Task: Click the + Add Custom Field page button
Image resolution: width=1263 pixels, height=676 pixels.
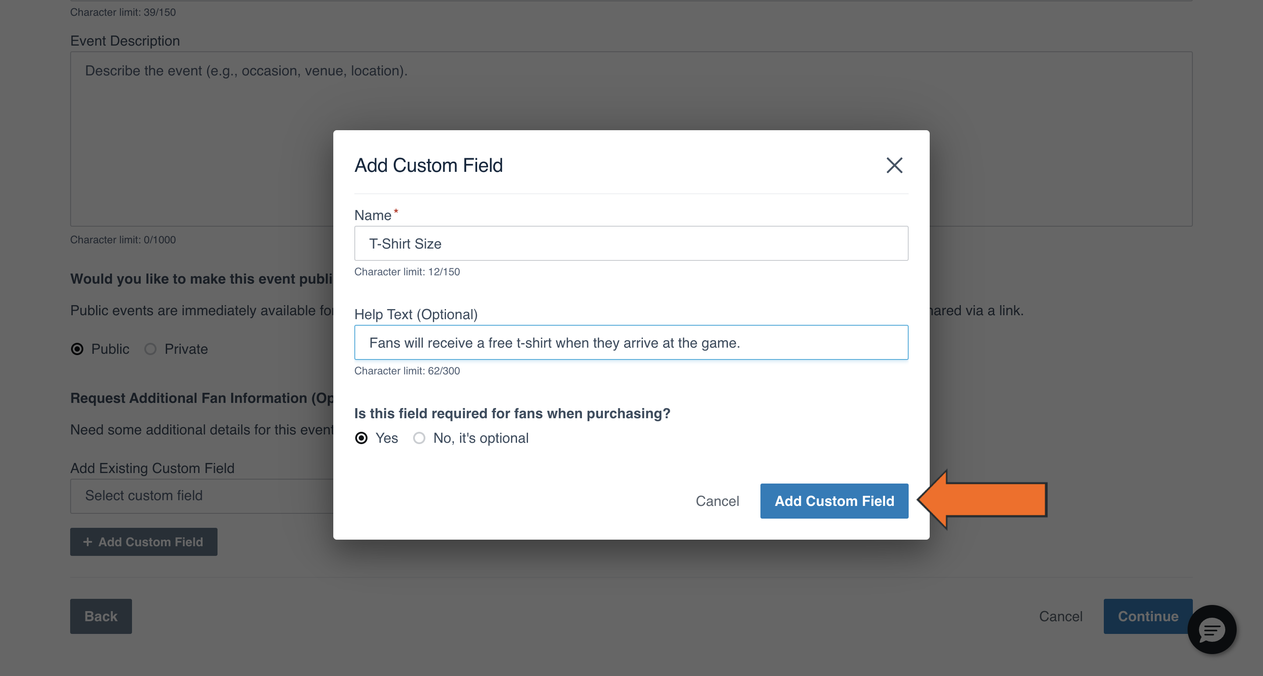Action: [x=144, y=542]
